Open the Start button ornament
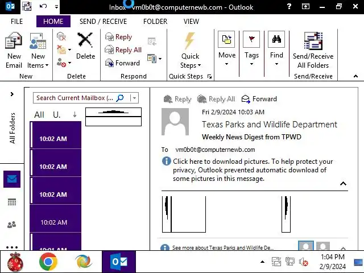The height and width of the screenshot is (273, 364). (x=15, y=262)
